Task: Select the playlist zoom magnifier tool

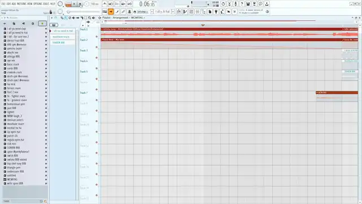Action: tap(89, 18)
